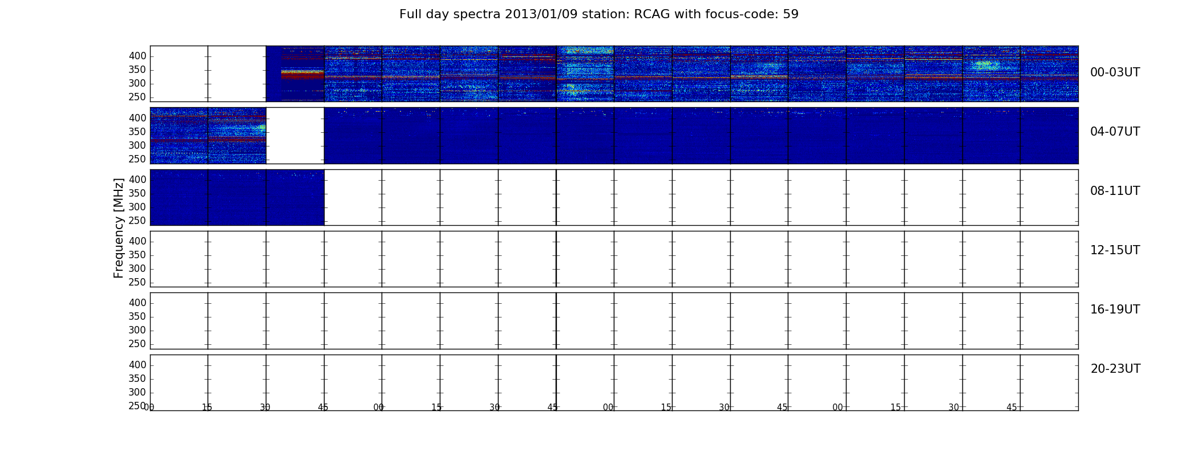Click the 400 tick in the 04-07UT row

(x=137, y=119)
